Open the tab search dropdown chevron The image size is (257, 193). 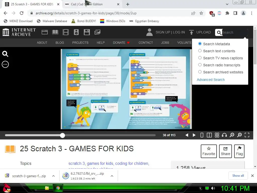[x=227, y=4]
